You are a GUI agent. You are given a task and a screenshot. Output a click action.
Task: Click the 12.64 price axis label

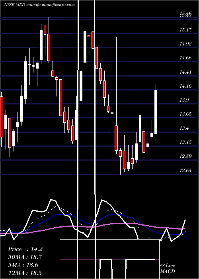click(186, 171)
